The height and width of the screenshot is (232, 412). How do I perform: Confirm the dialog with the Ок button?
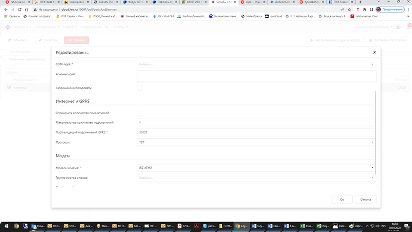click(342, 200)
